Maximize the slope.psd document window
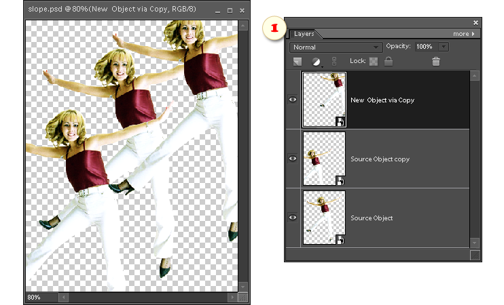This screenshot has width=504, height=305. [230, 11]
